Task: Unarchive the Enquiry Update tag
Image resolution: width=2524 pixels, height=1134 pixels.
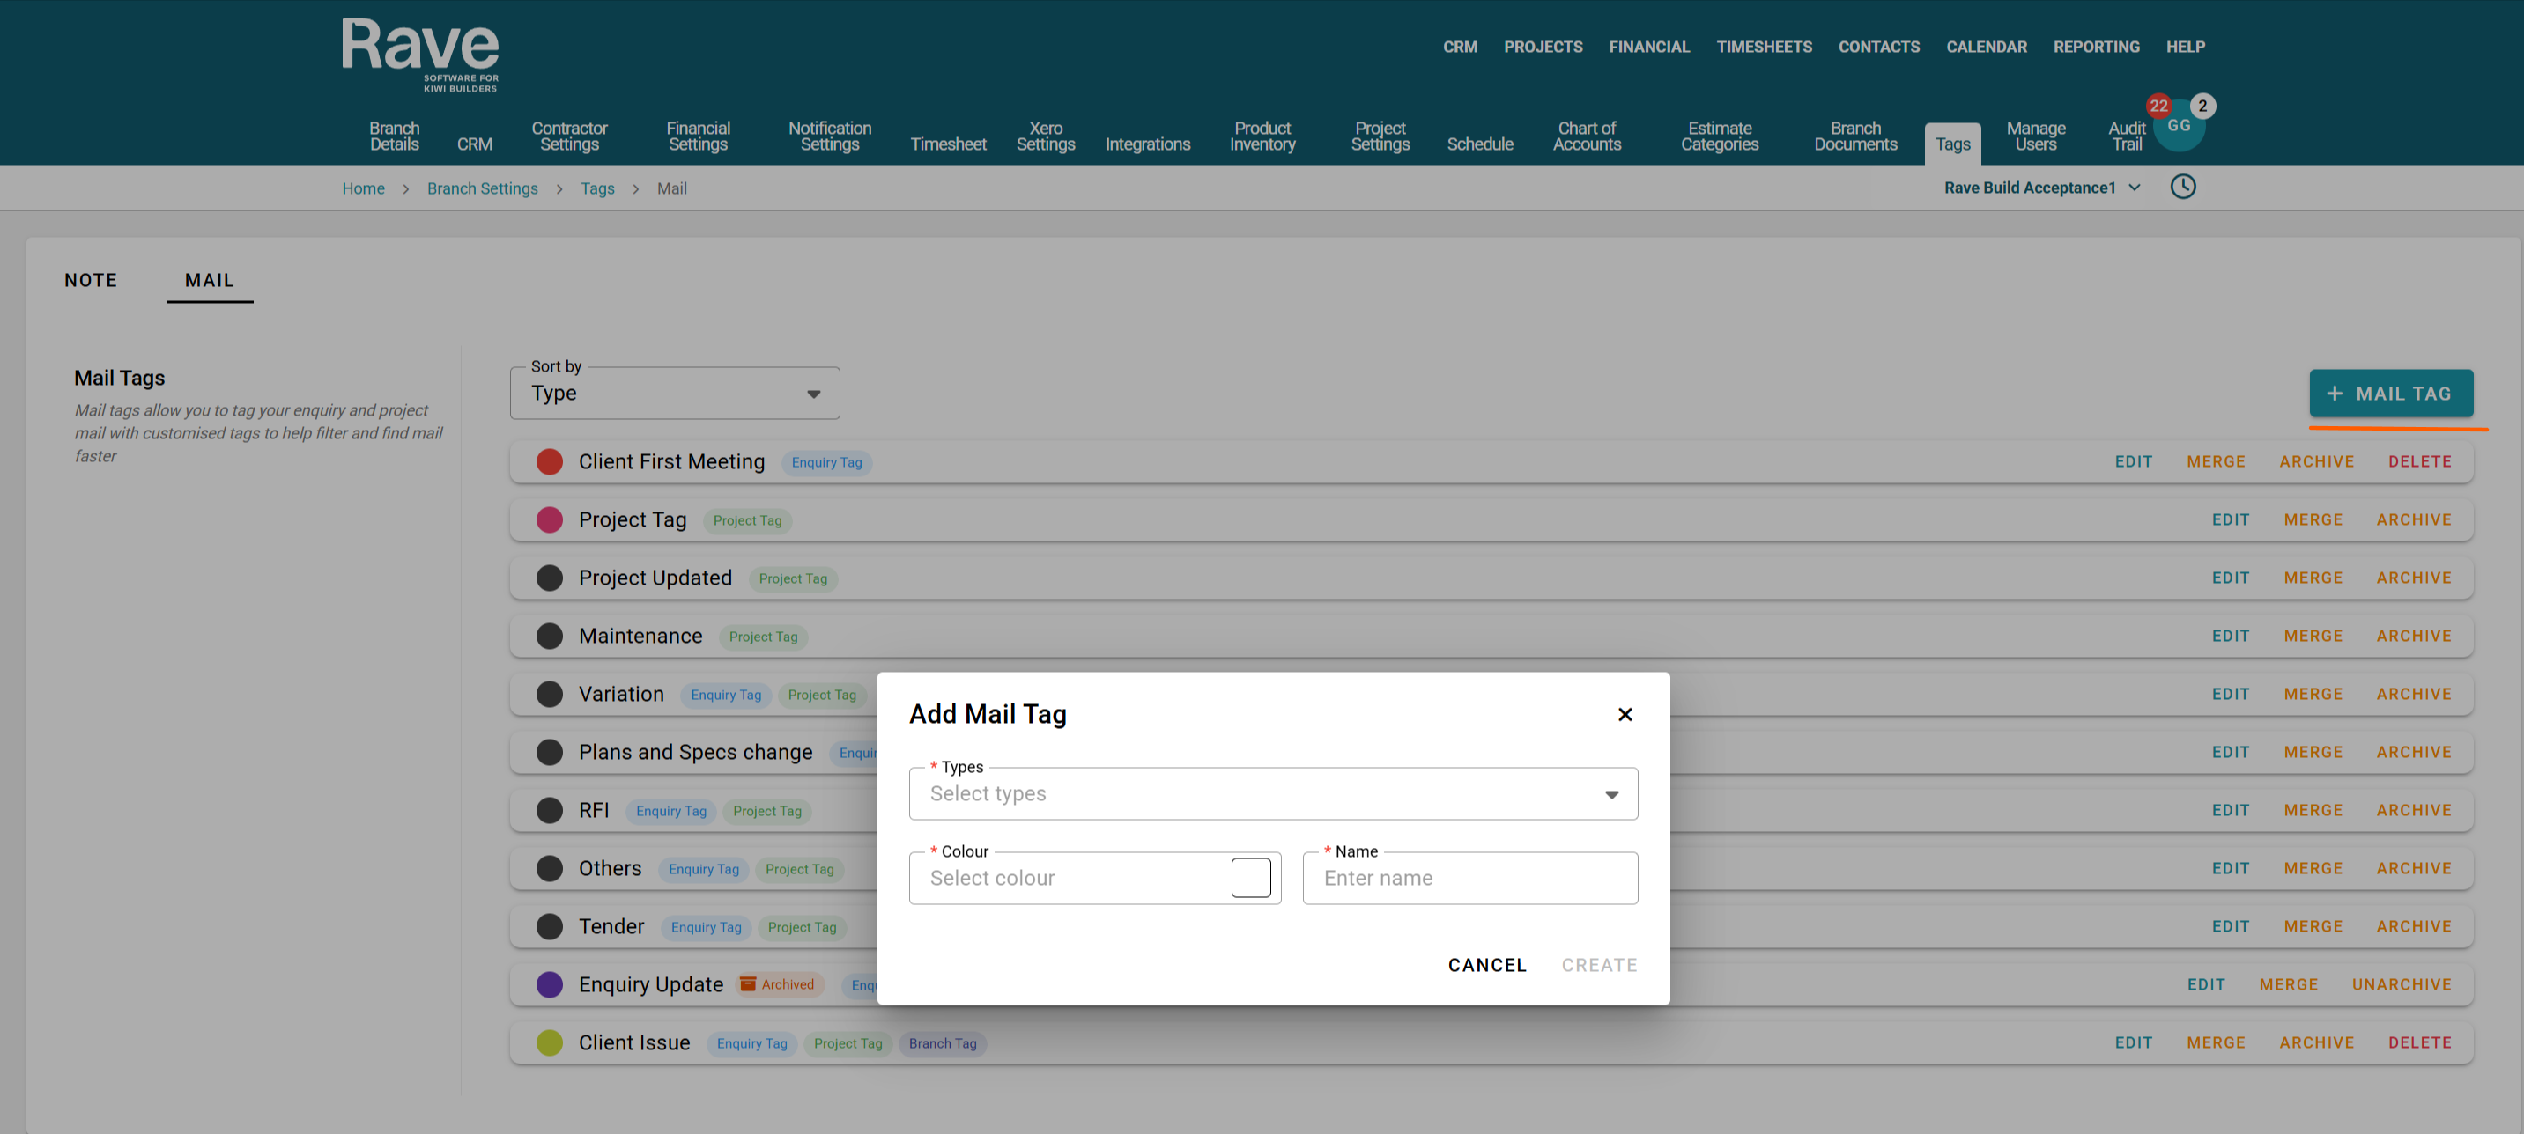Action: pos(2401,984)
